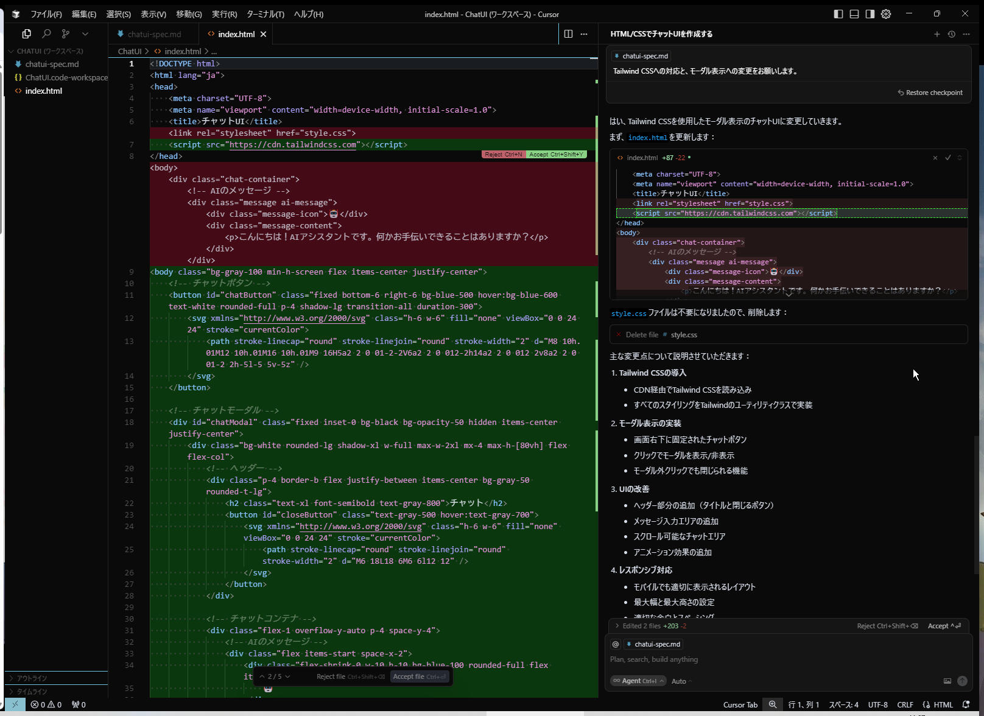Image resolution: width=984 pixels, height=716 pixels.
Task: Switch to the chatui-spec.md editor tab
Action: tap(153, 34)
